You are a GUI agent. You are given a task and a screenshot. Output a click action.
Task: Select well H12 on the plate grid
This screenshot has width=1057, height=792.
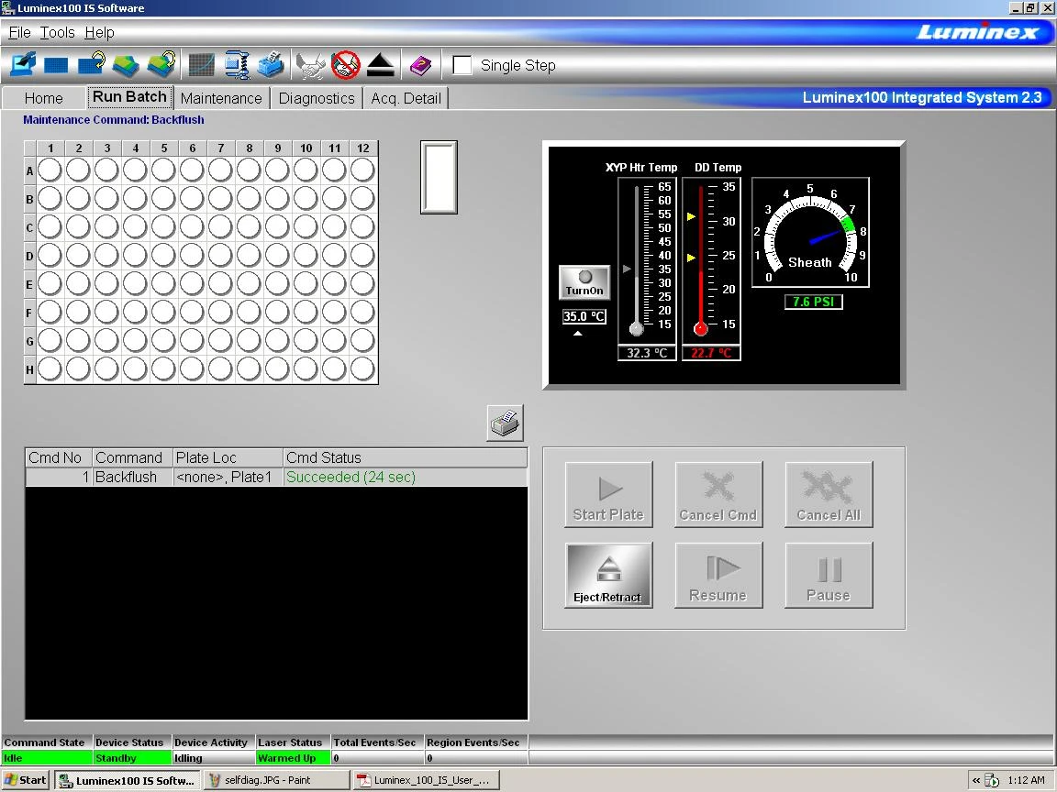coord(362,368)
